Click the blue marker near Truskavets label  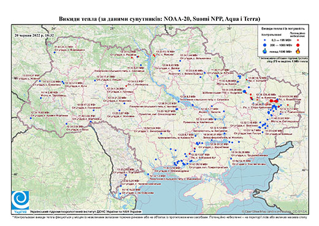coord(40,98)
